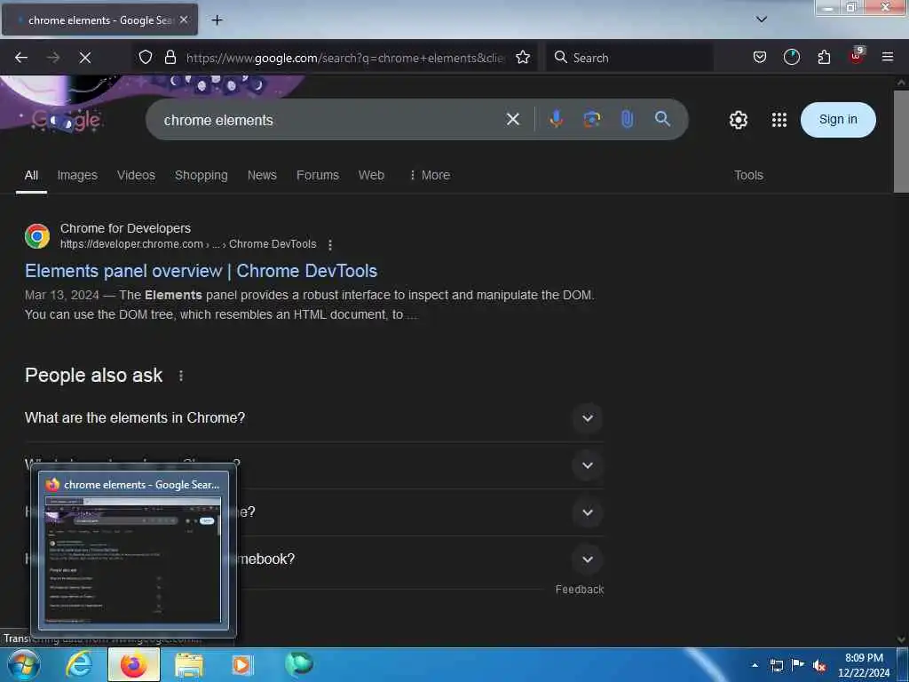Close the chrome elements tab
This screenshot has width=909, height=682.
184,20
